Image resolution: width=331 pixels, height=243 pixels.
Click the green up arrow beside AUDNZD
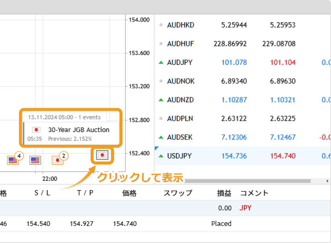tap(161, 100)
